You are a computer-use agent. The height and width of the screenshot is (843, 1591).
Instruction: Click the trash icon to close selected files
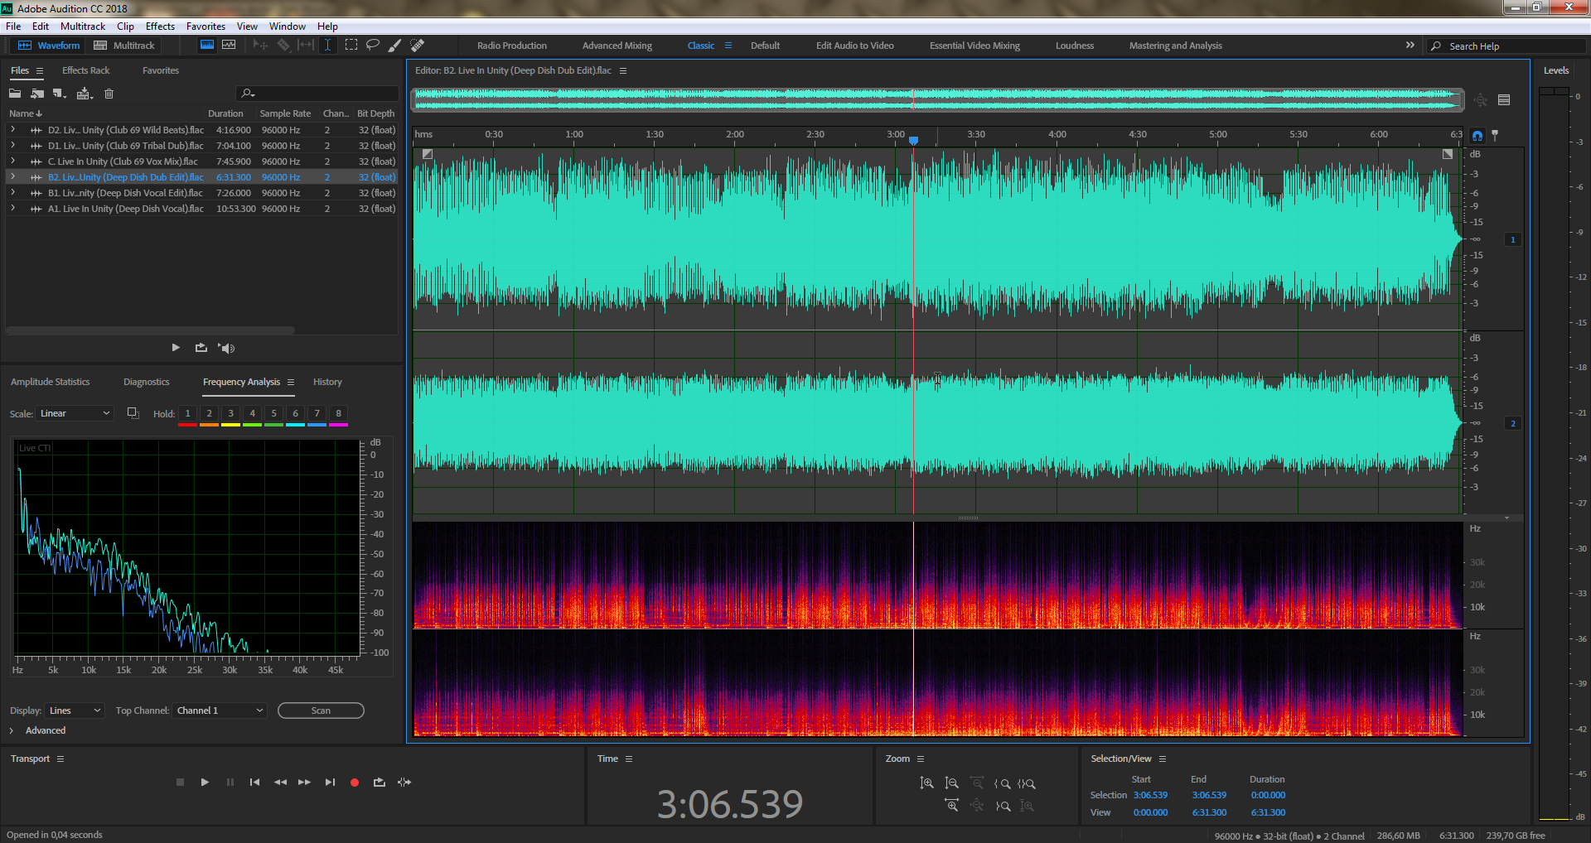point(109,94)
